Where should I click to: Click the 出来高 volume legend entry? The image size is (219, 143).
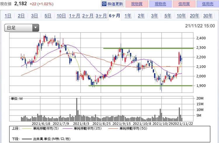point(46,139)
